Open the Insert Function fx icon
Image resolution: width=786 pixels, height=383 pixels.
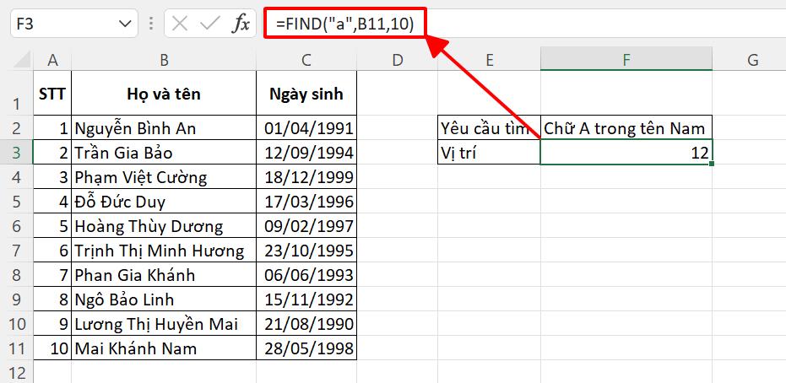pos(241,24)
